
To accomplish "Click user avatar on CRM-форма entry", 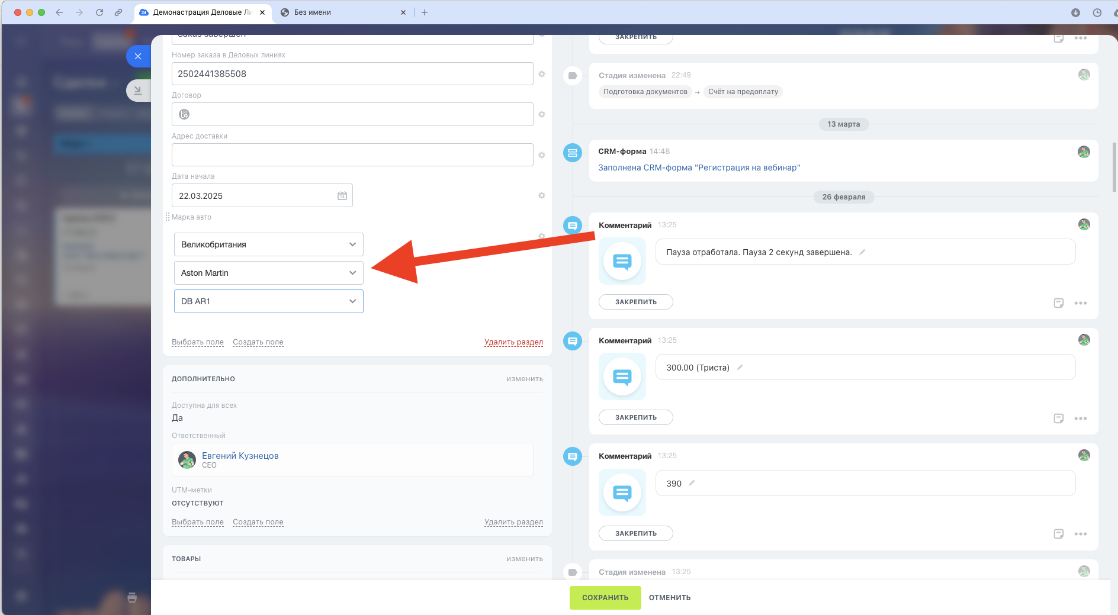I will [x=1084, y=152].
